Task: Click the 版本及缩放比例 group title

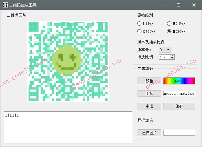Action: click(151, 42)
